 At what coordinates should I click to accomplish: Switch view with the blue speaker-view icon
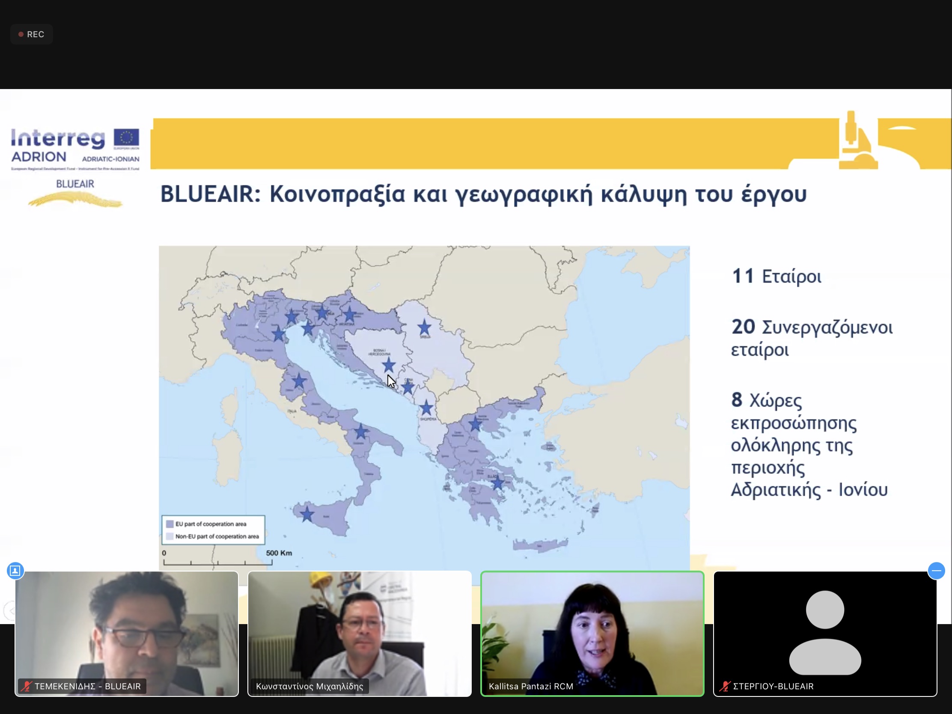[15, 571]
